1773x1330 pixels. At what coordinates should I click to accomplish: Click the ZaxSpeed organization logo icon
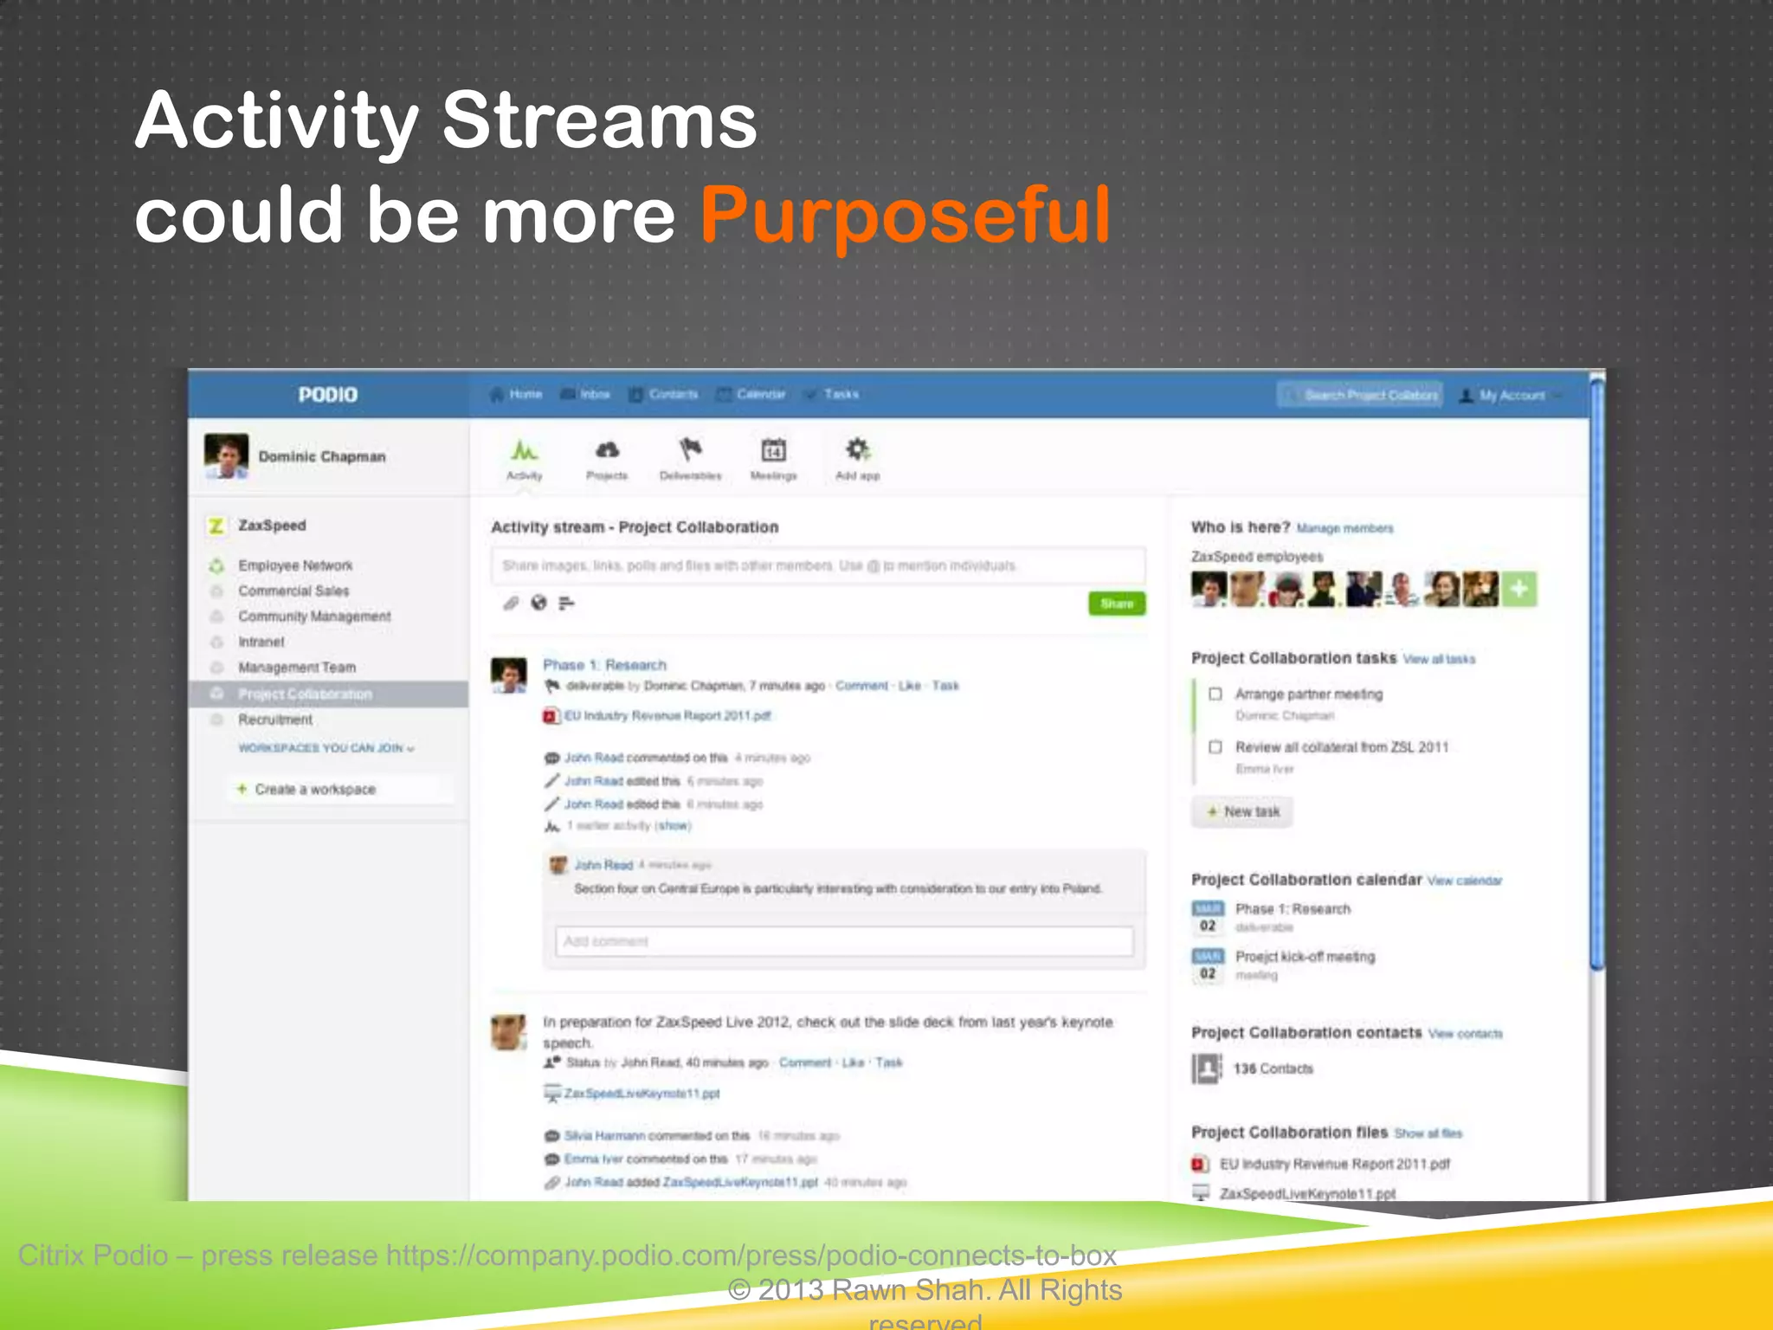pos(216,526)
